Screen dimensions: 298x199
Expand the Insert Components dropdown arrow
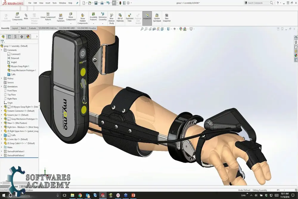click(x=17, y=24)
